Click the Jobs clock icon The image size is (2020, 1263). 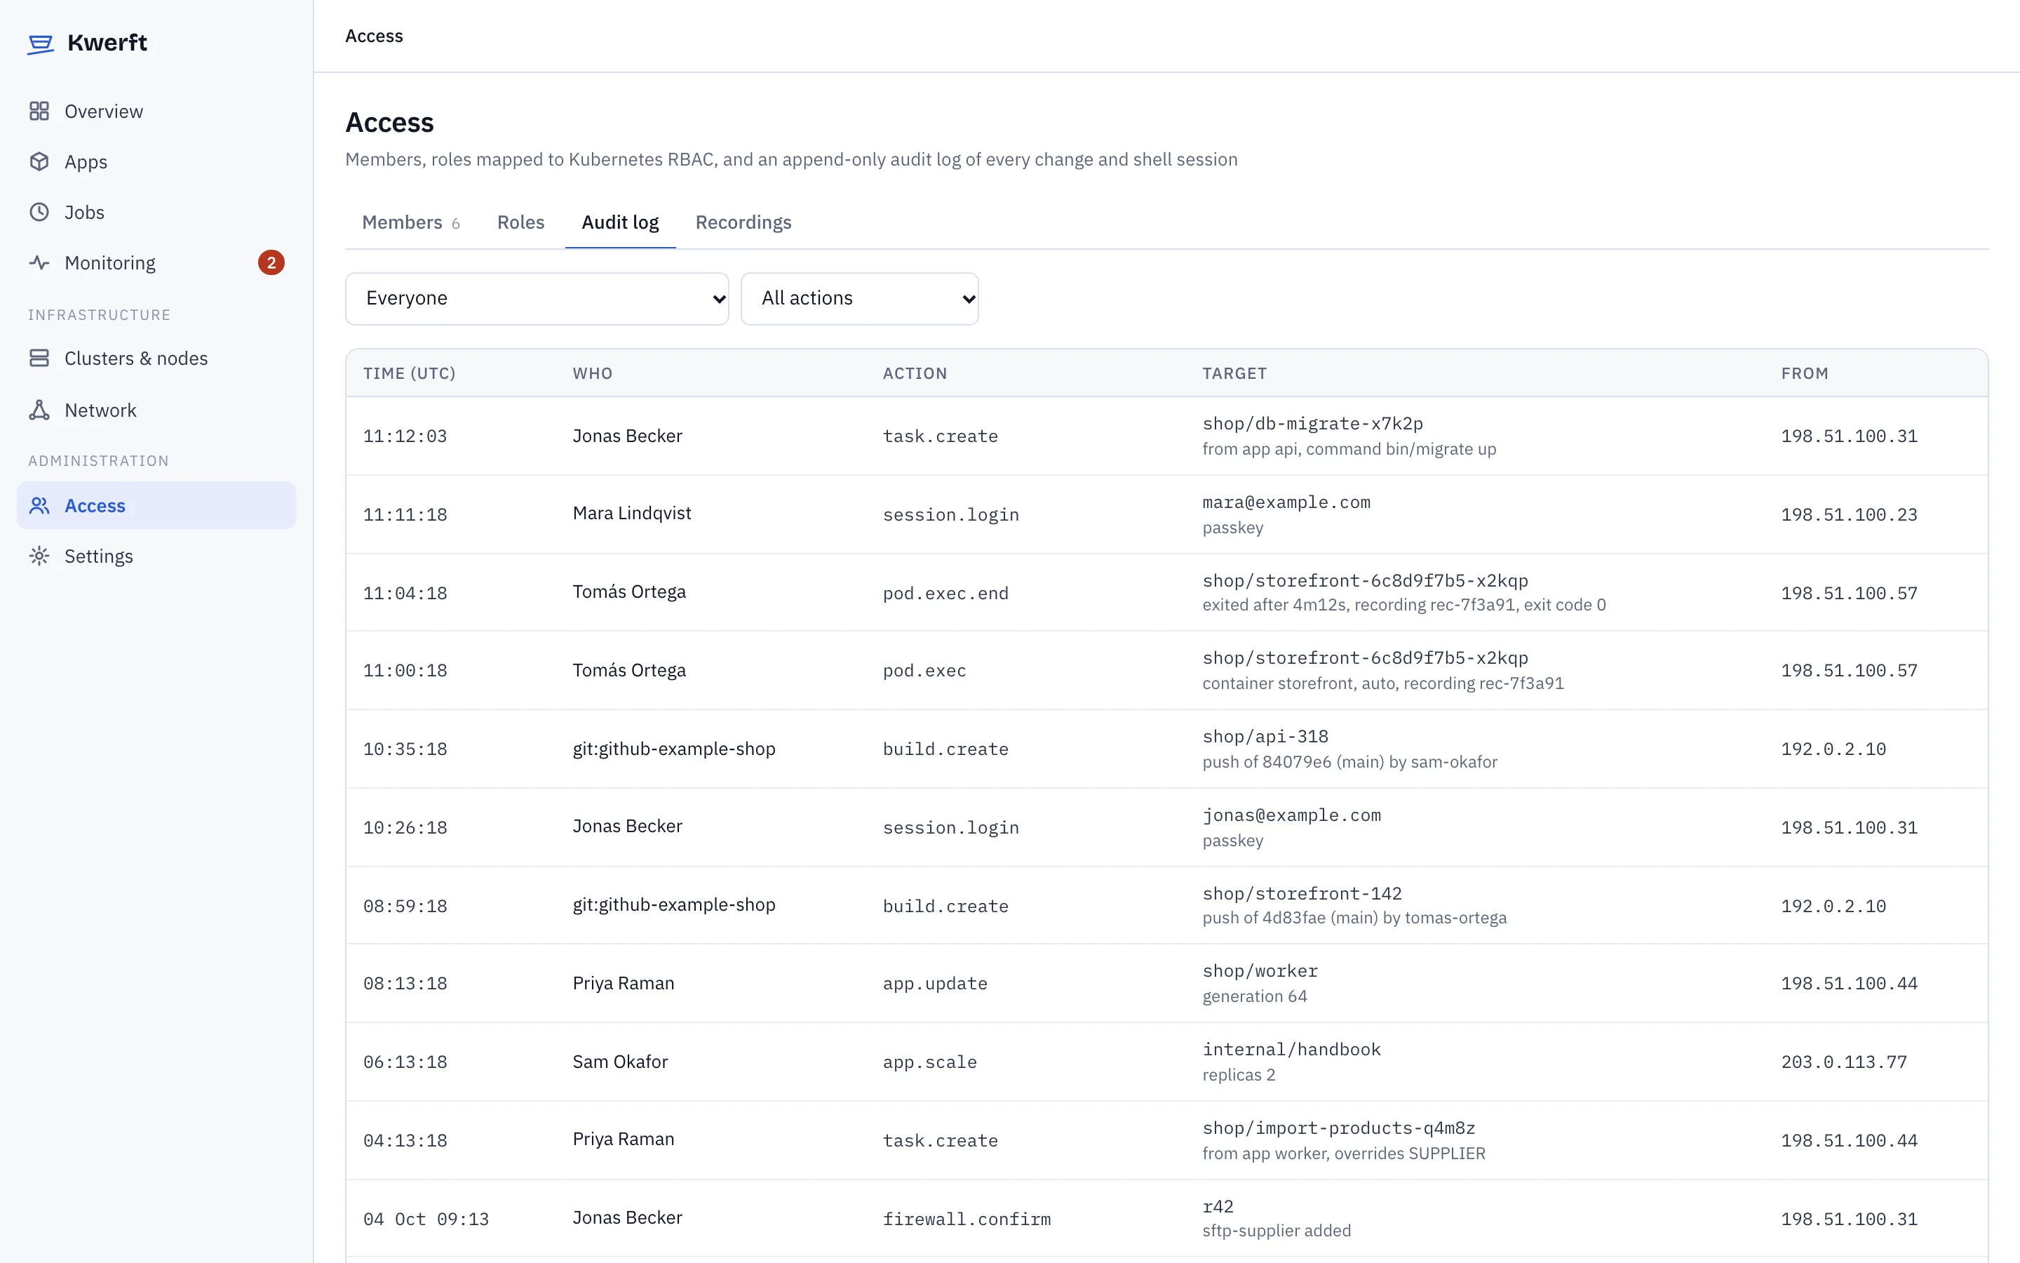click(x=39, y=212)
